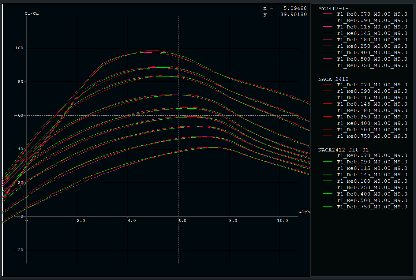Click MY2412-1- T1_Re0.145_M0.00_N9.0 entry
This screenshot has height=280, width=416.
pyautogui.click(x=365, y=33)
